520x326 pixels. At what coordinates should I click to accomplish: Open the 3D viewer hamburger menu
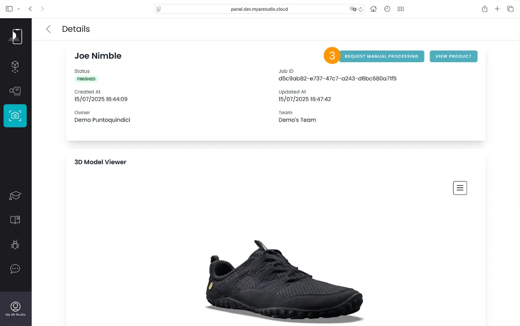tap(460, 188)
